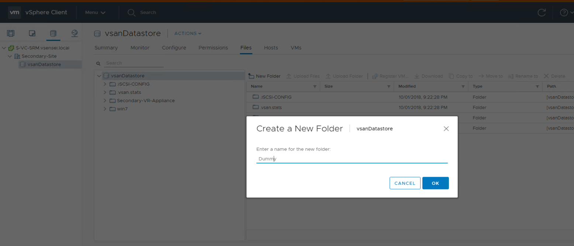Open the Hosts and Clusters inventory icon
The width and height of the screenshot is (574, 246).
pyautogui.click(x=11, y=34)
